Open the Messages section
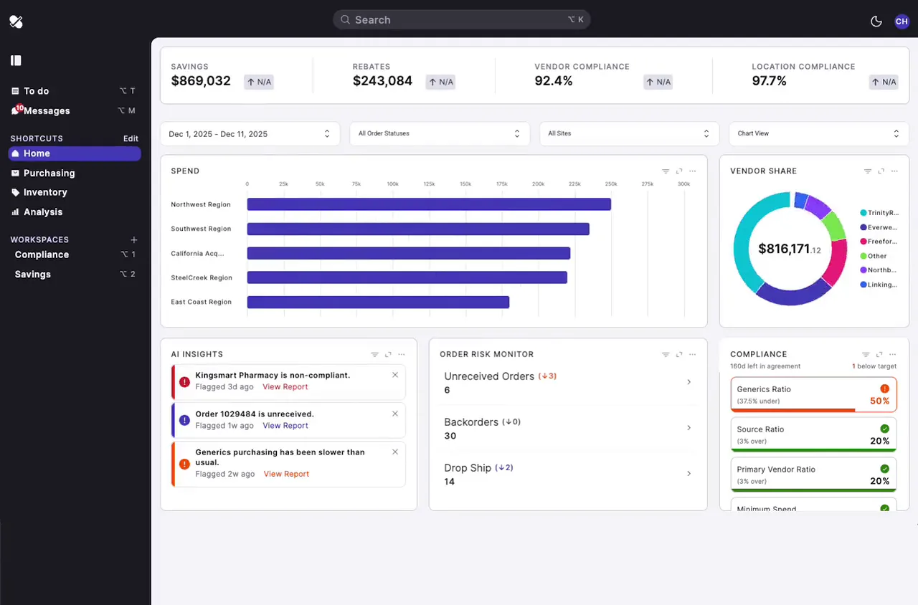918x605 pixels. pyautogui.click(x=75, y=110)
